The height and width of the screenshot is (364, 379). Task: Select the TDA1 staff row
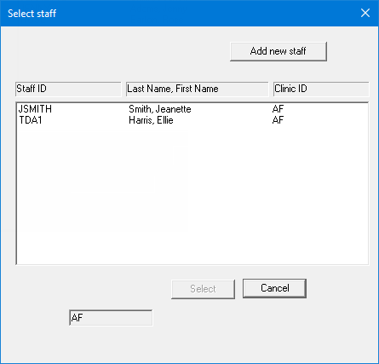click(192, 120)
